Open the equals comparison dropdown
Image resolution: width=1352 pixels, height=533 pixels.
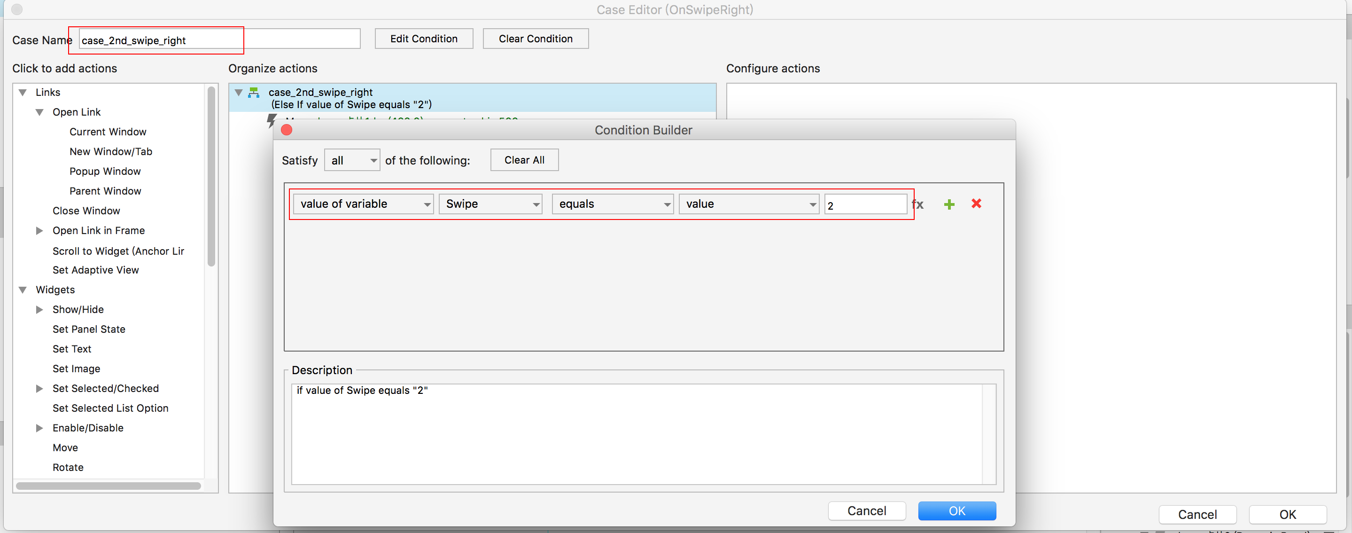pyautogui.click(x=612, y=204)
